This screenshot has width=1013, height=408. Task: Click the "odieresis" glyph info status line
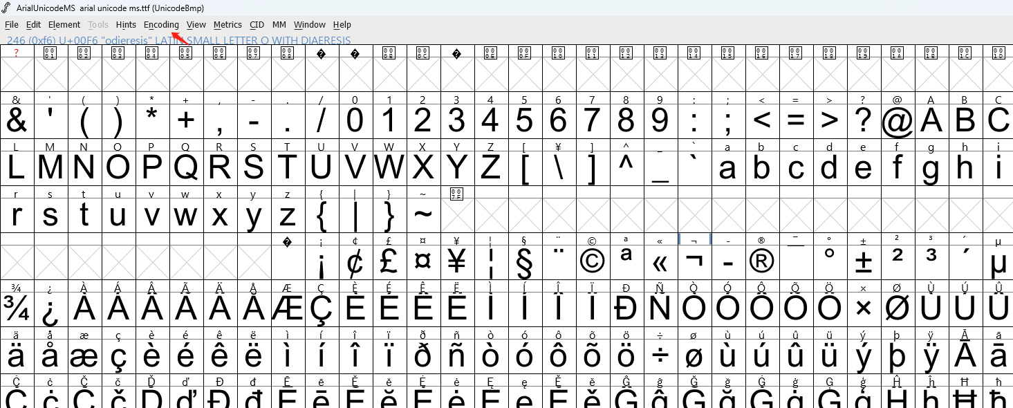pyautogui.click(x=178, y=40)
